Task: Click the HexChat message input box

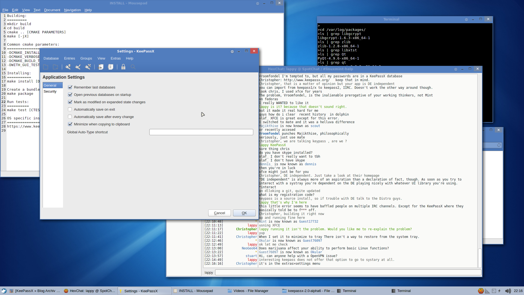Action: point(348,272)
